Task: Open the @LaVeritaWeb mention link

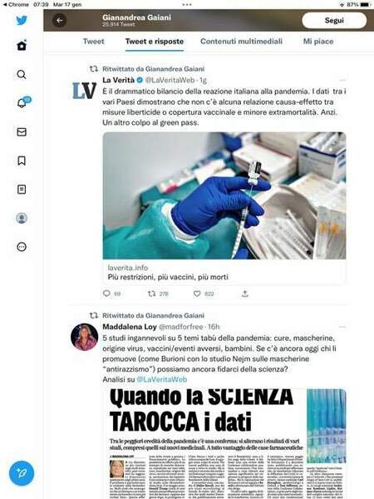Action: (x=161, y=379)
